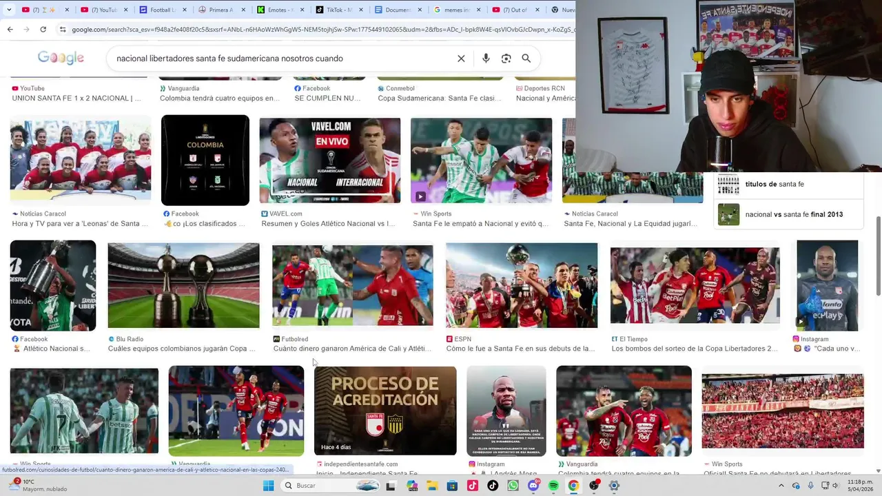
Task: Open File Explorer from taskbar
Action: (432, 486)
